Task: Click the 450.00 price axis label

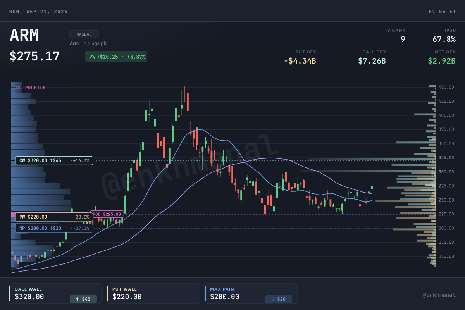Action: pos(446,87)
